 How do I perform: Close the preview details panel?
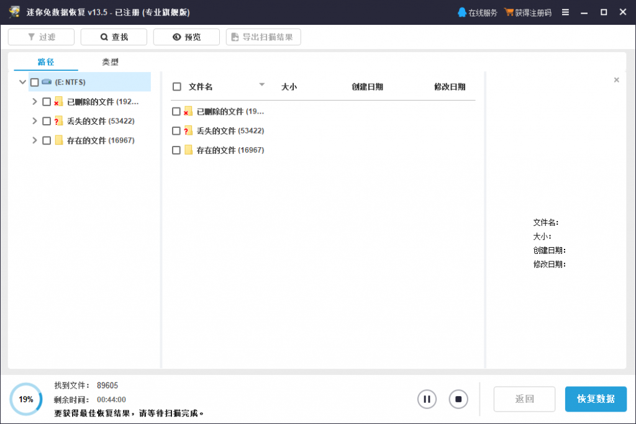616,80
